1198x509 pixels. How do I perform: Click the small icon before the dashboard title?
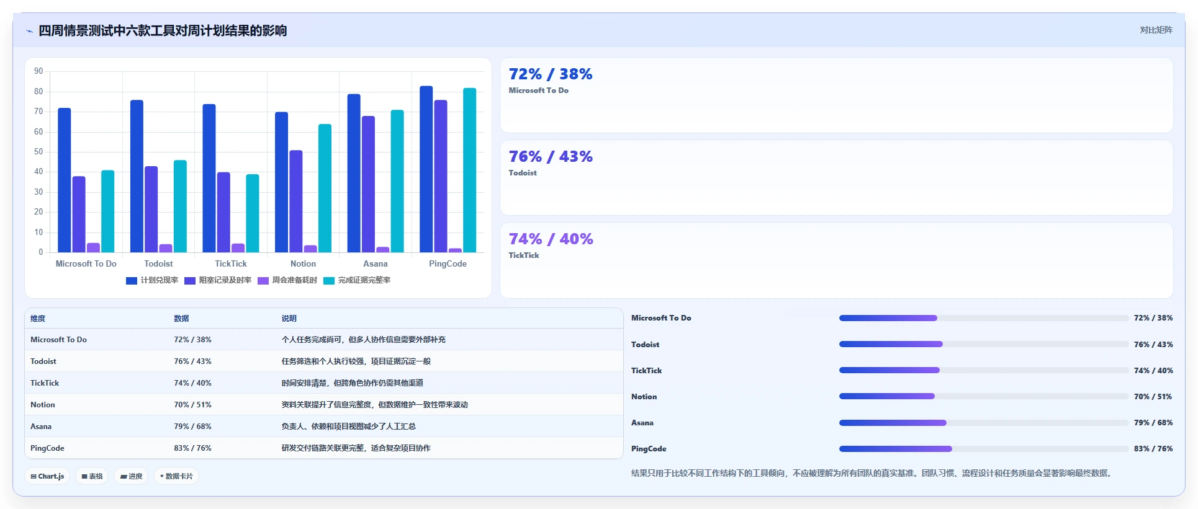click(x=29, y=31)
